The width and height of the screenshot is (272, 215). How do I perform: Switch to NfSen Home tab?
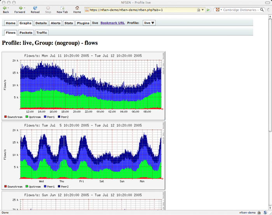pyautogui.click(x=10, y=23)
